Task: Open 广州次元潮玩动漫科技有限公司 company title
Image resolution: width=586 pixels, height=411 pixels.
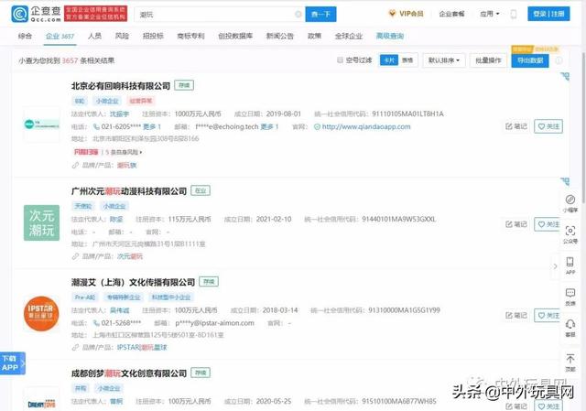Action: [129, 191]
